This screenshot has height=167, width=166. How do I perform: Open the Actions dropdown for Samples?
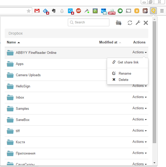click(140, 108)
